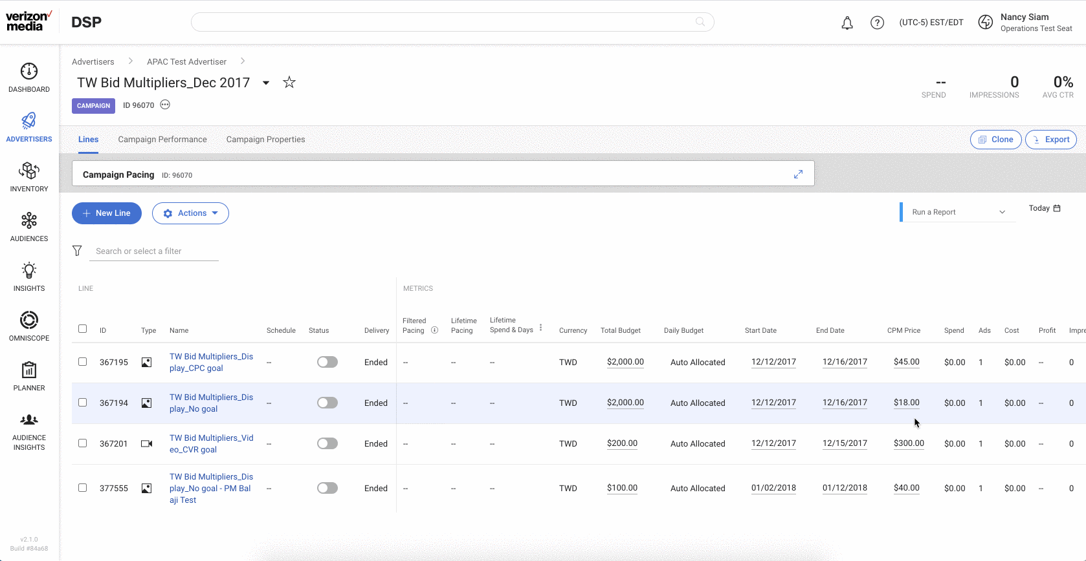The height and width of the screenshot is (561, 1086).
Task: Switch to Campaign Properties tab
Action: pyautogui.click(x=265, y=140)
